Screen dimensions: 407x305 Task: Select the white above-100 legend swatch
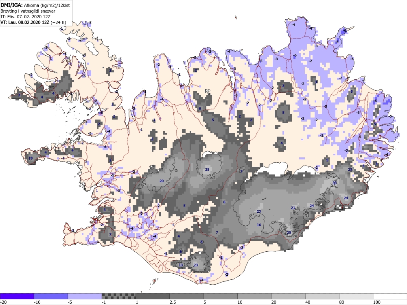coord(390,296)
